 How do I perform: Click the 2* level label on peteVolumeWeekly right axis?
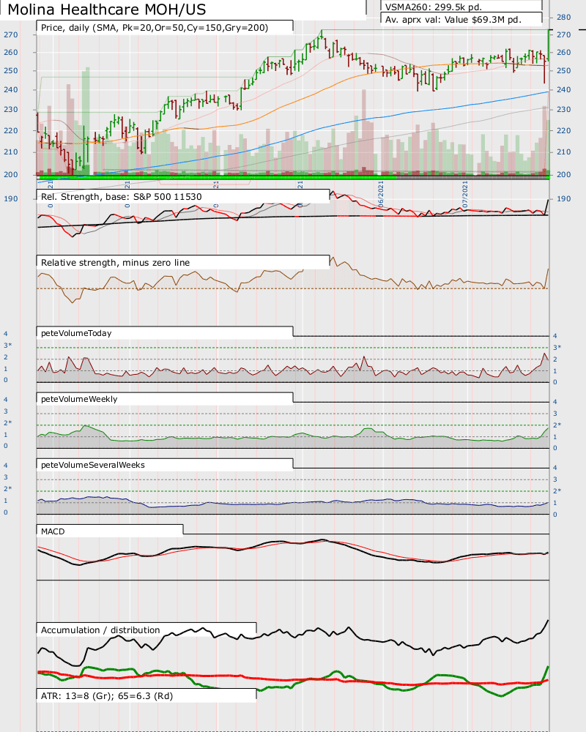point(557,425)
